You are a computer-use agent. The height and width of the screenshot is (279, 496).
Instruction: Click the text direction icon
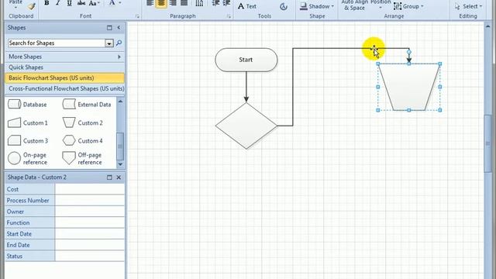tap(199, 3)
